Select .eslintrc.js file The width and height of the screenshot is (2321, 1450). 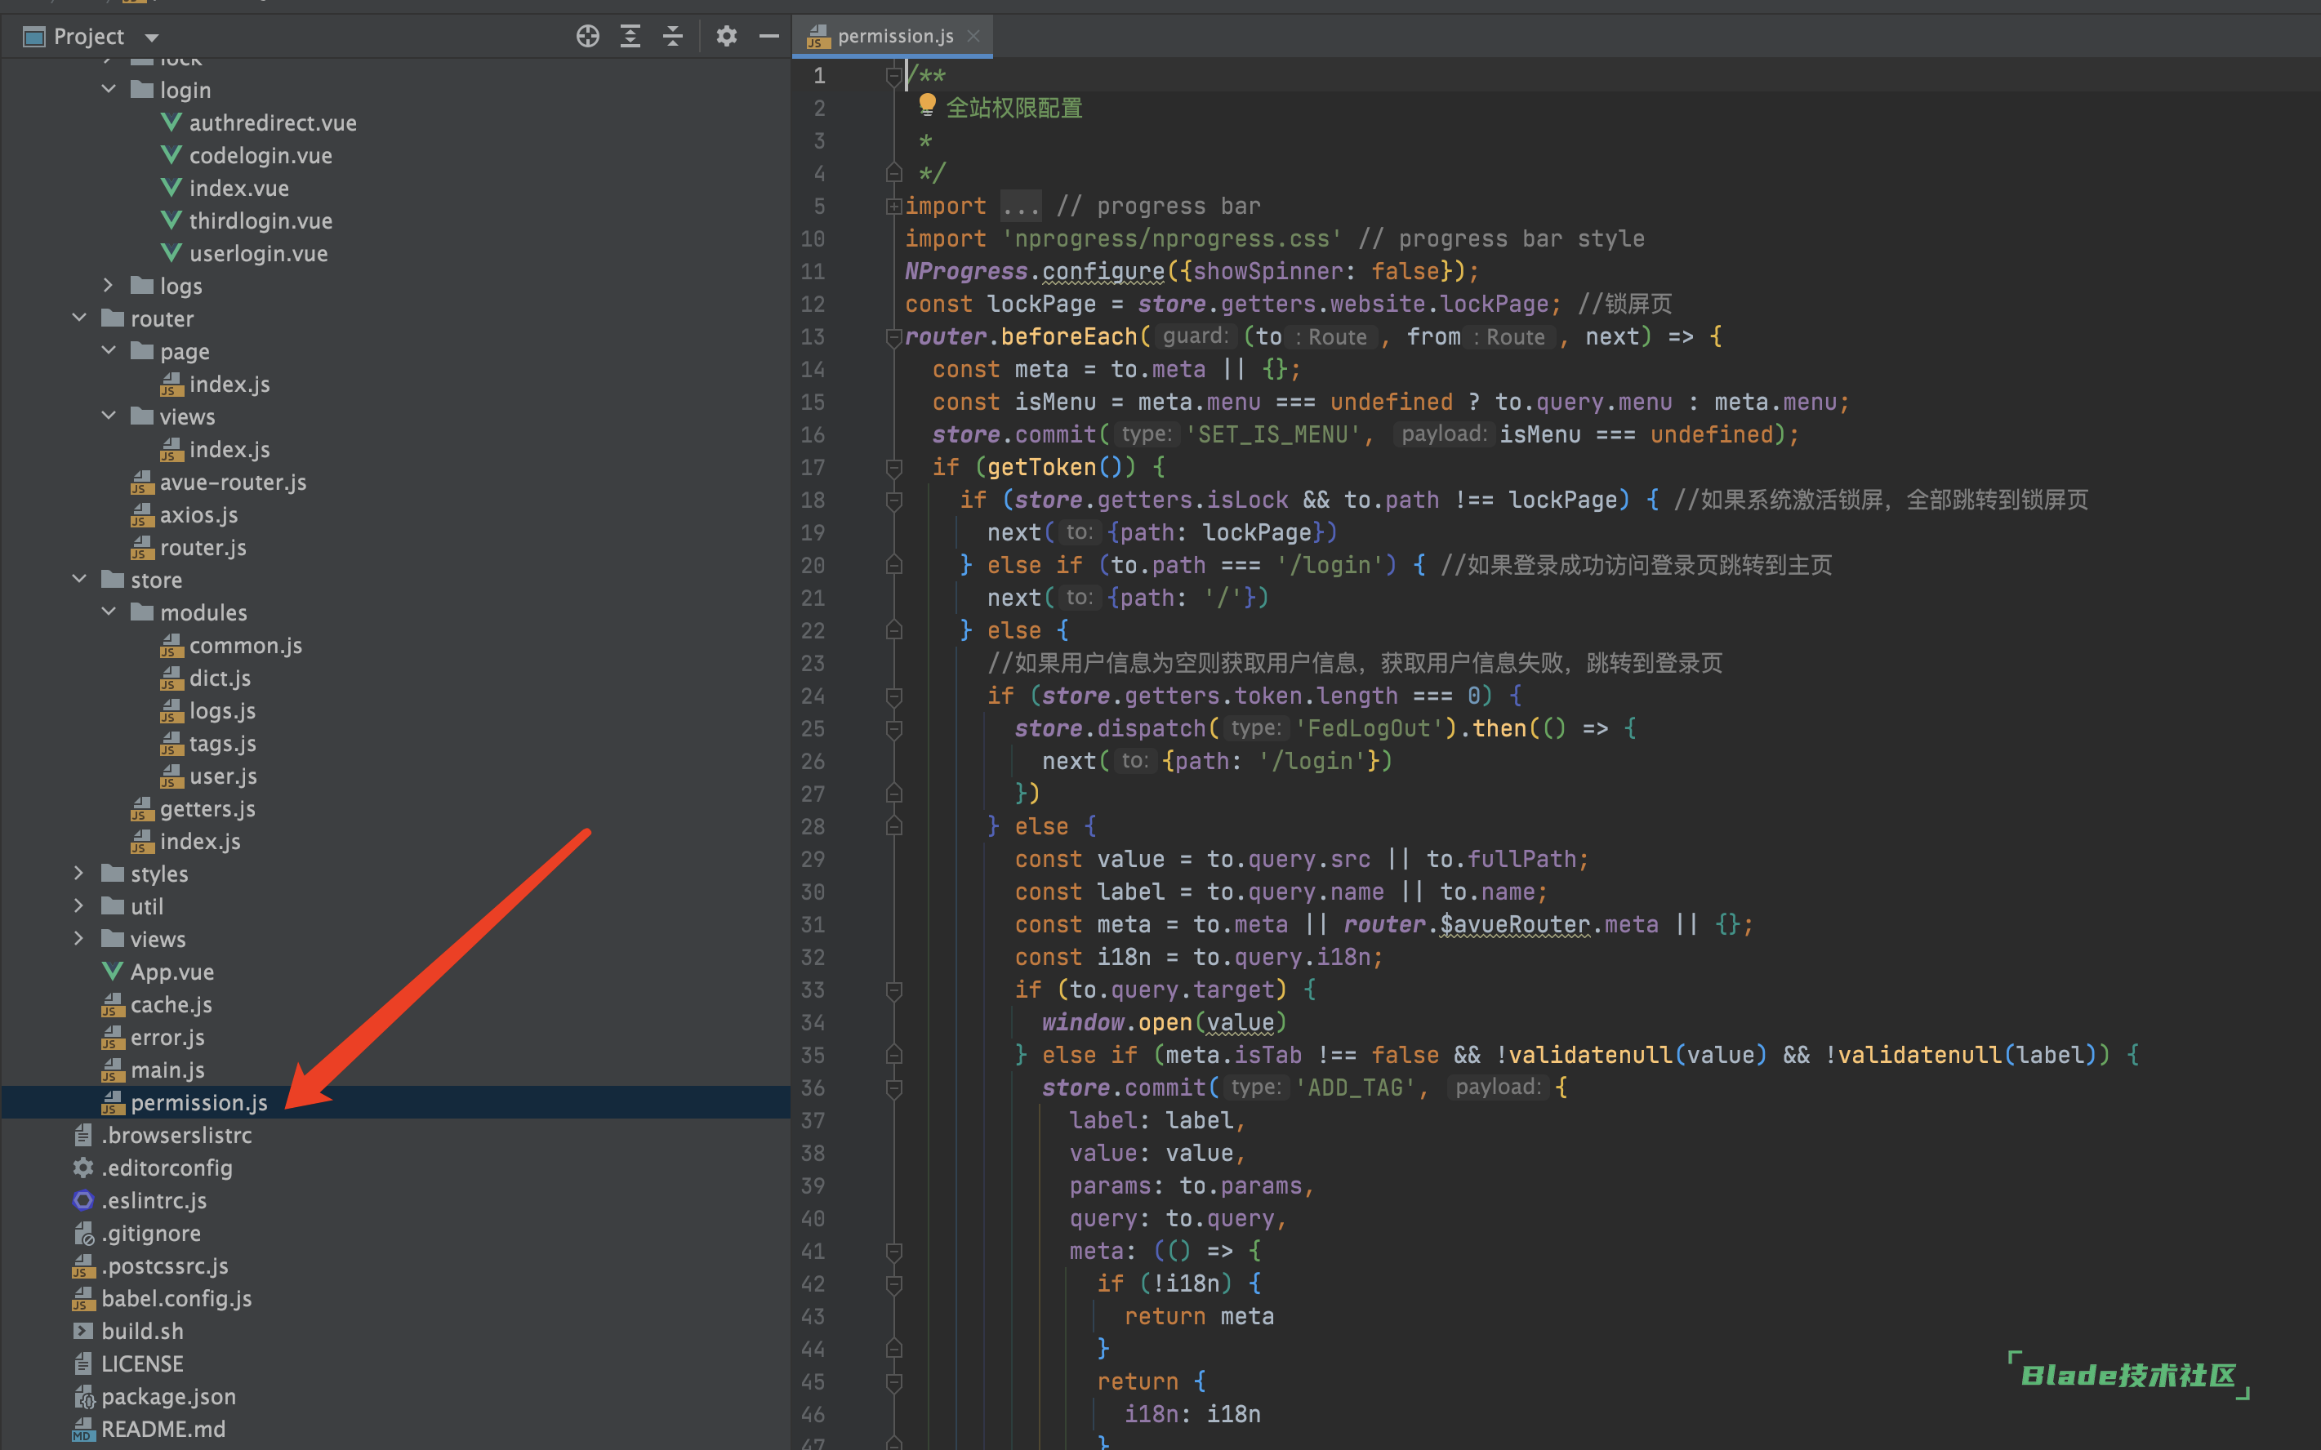[154, 1199]
